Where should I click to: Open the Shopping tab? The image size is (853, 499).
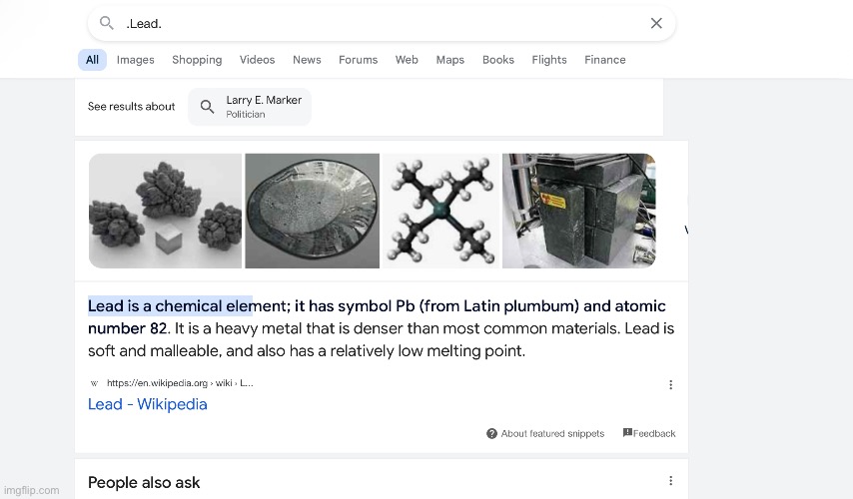pyautogui.click(x=197, y=60)
